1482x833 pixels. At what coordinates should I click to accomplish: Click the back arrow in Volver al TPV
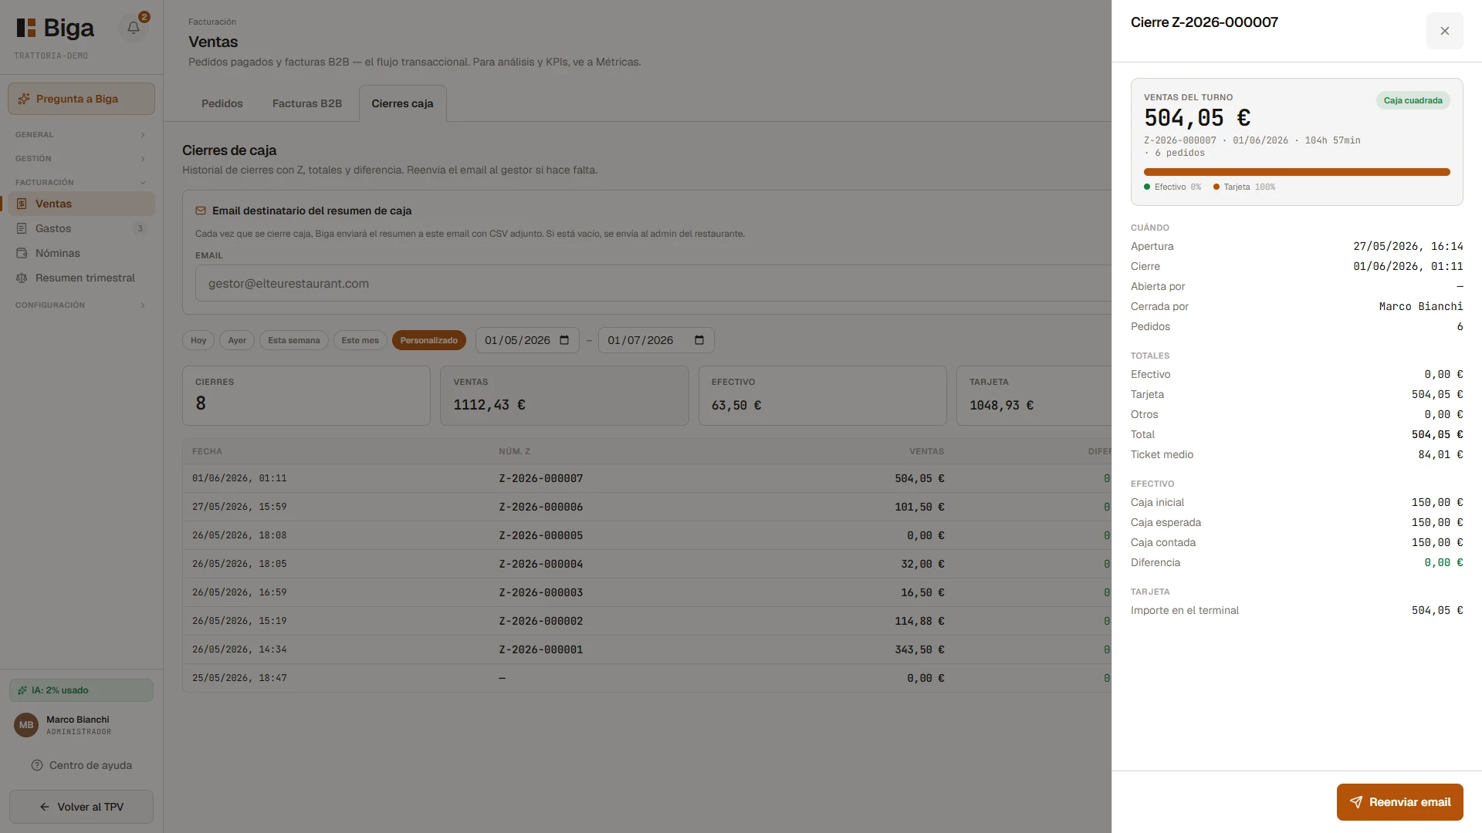[x=45, y=807]
